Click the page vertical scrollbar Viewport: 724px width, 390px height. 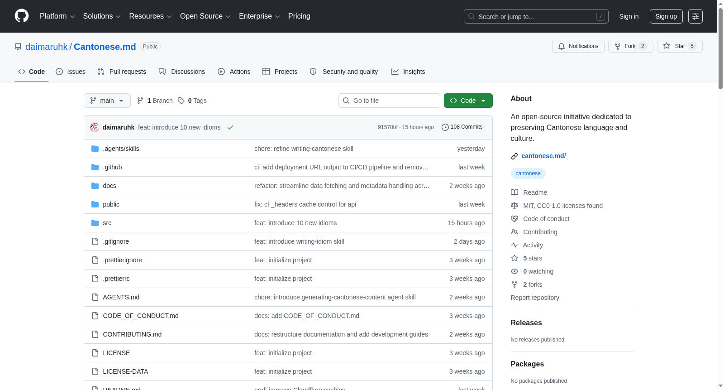click(x=720, y=48)
